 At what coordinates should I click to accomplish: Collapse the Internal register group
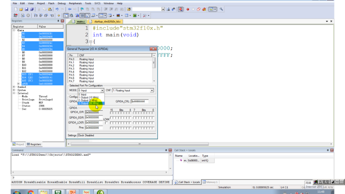14,93
